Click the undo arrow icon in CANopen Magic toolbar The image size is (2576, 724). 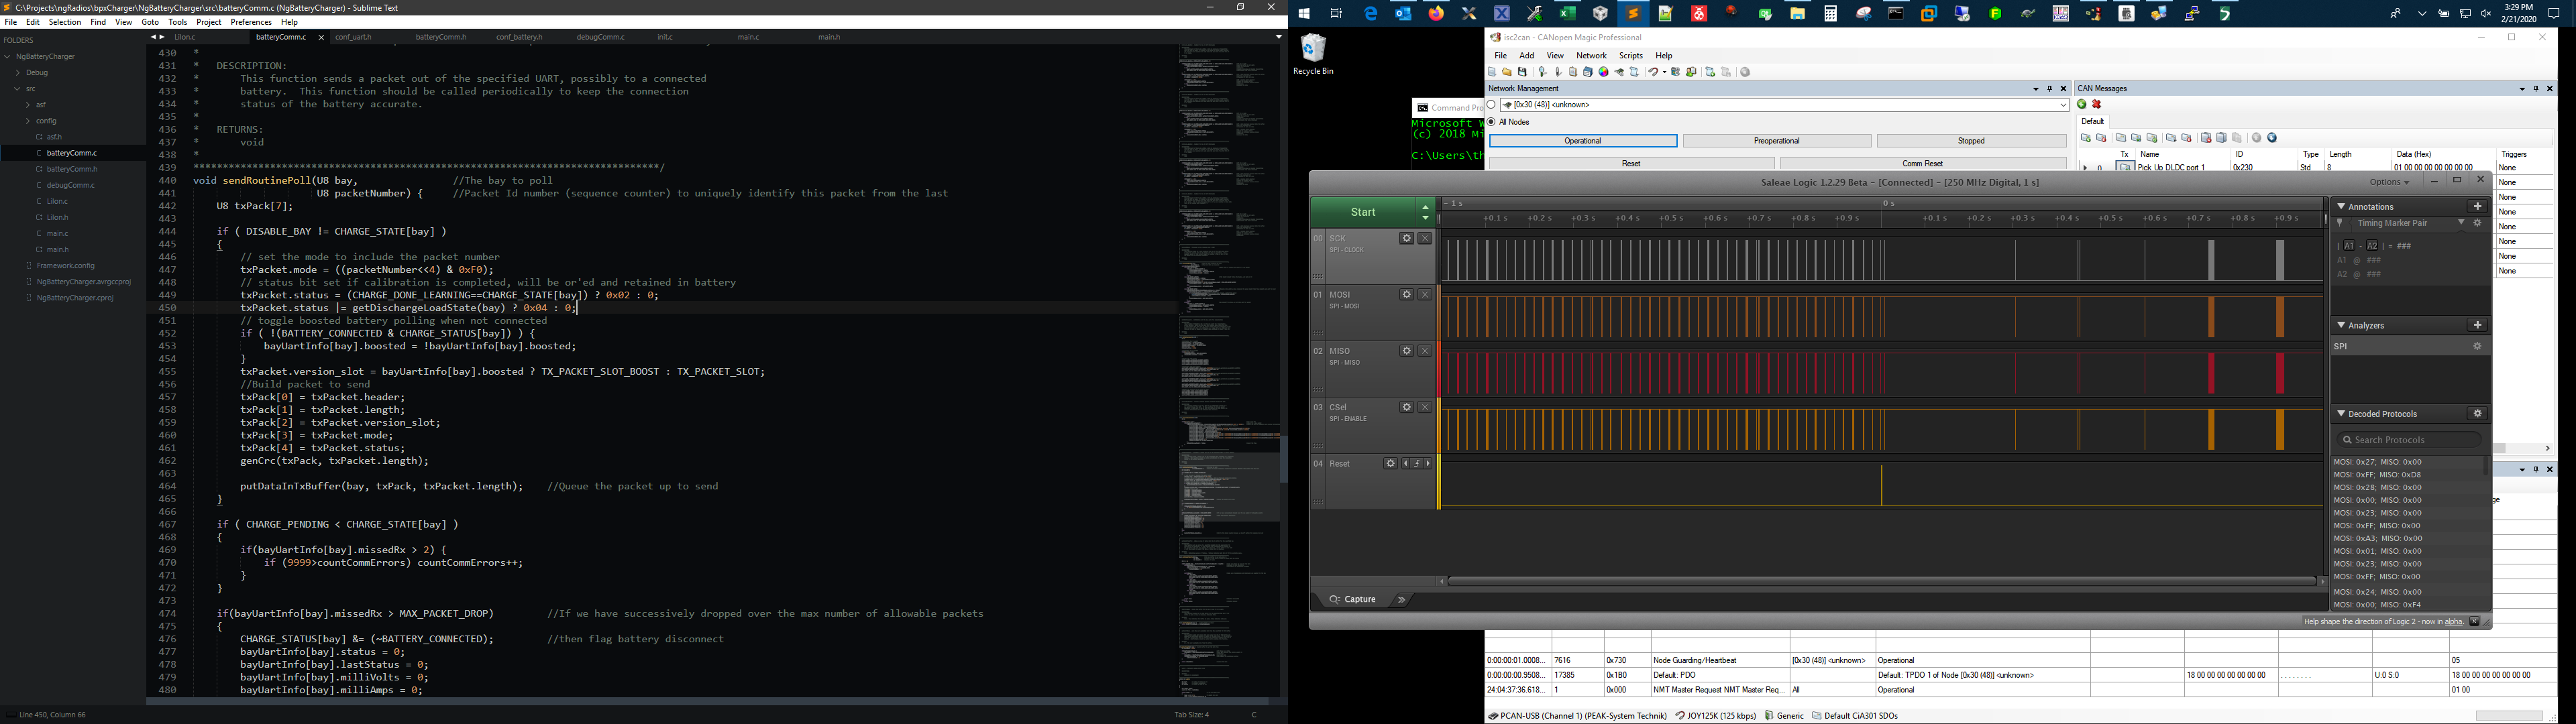1654,72
